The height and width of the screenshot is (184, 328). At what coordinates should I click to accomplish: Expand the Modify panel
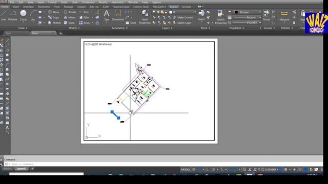point(74,28)
